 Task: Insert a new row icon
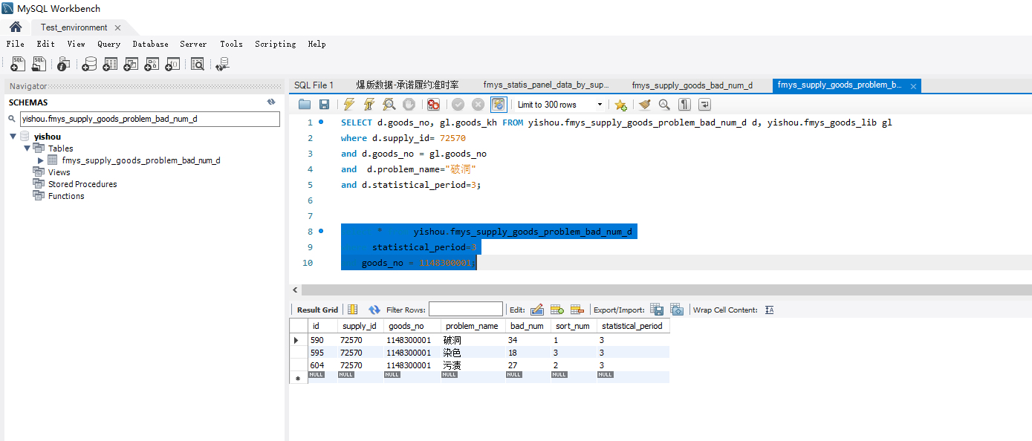[556, 310]
